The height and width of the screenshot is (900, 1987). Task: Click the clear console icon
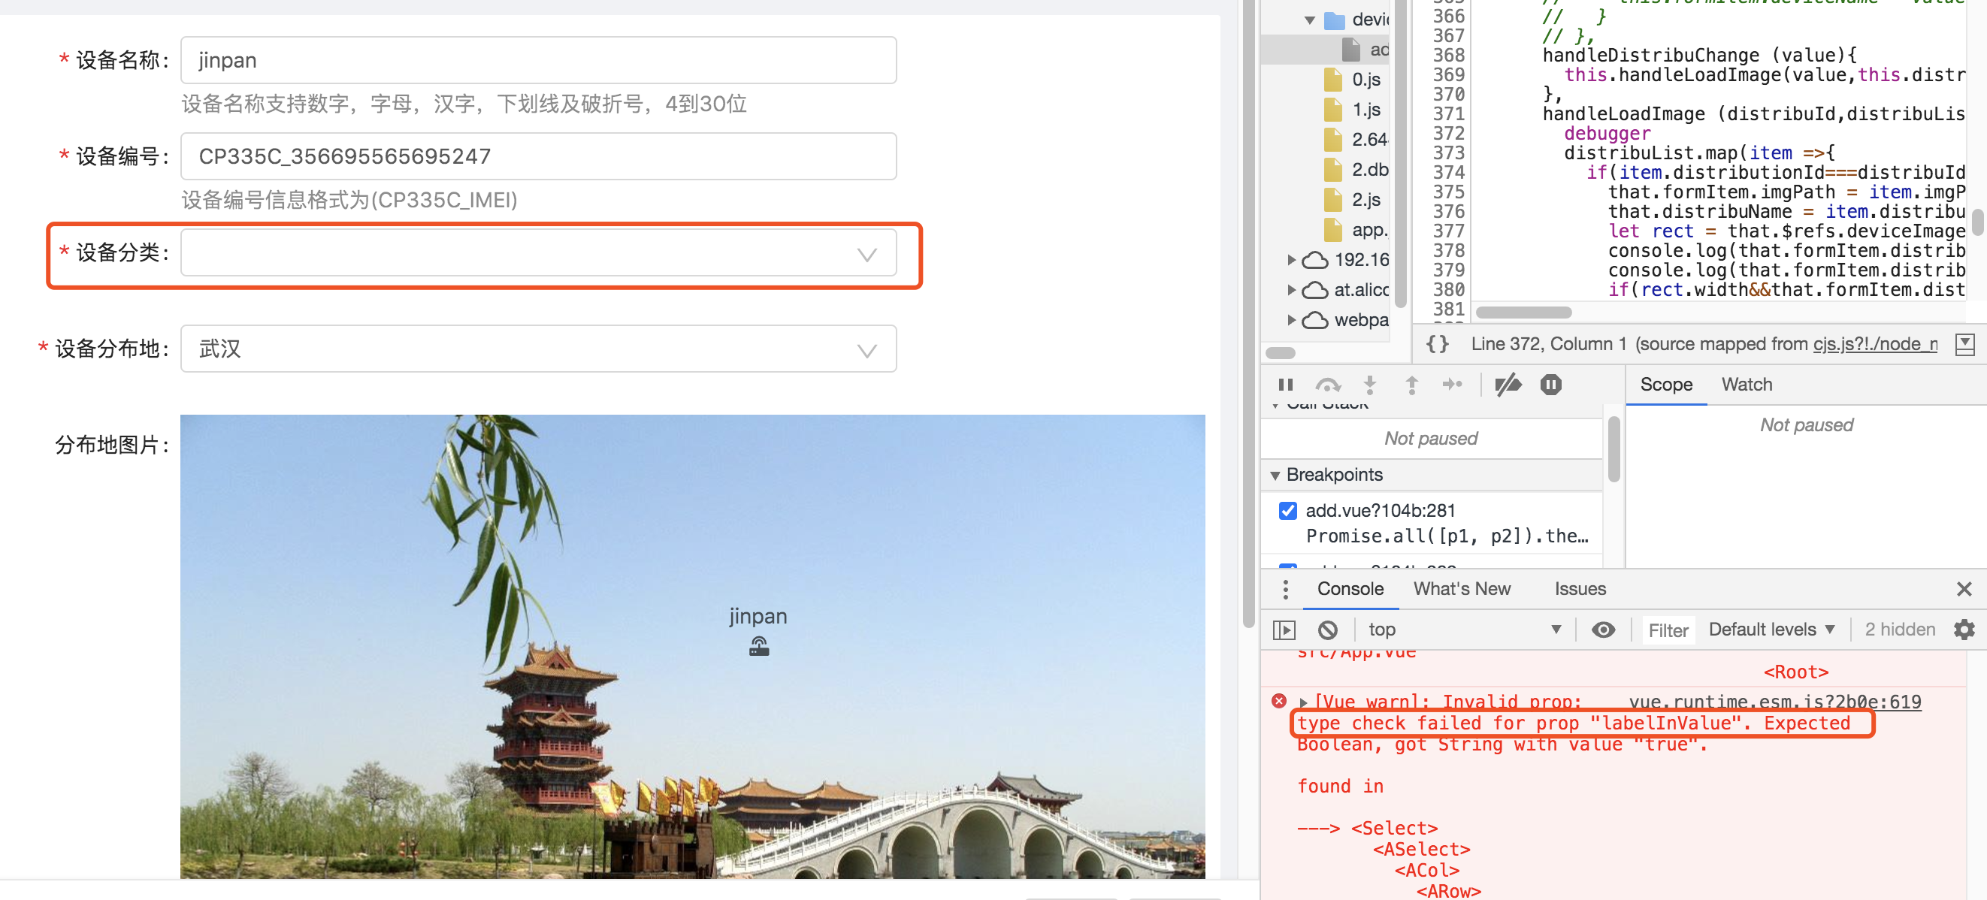pyautogui.click(x=1327, y=630)
